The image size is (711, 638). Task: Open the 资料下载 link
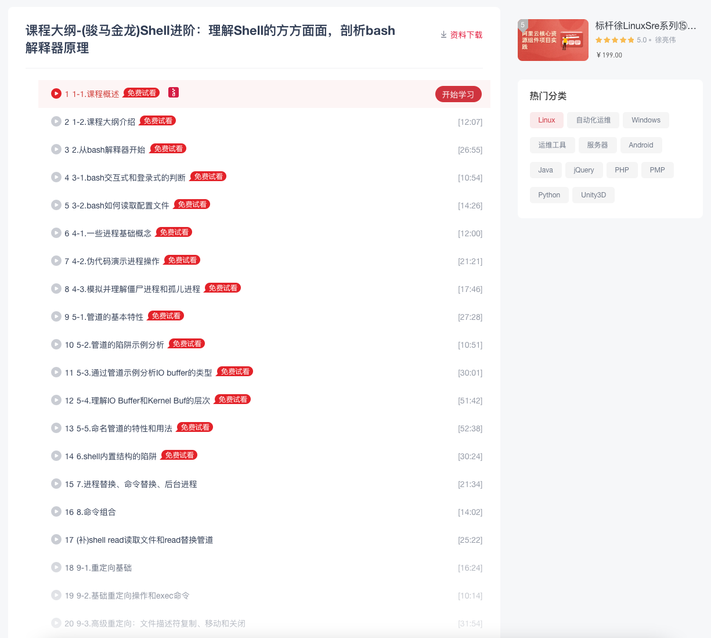tap(466, 35)
